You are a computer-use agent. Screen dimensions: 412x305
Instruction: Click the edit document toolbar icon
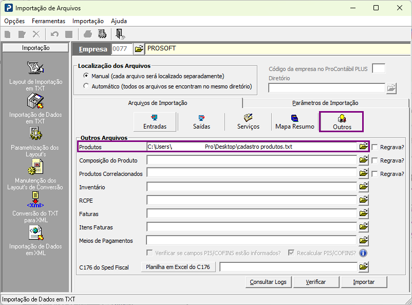(x=22, y=34)
